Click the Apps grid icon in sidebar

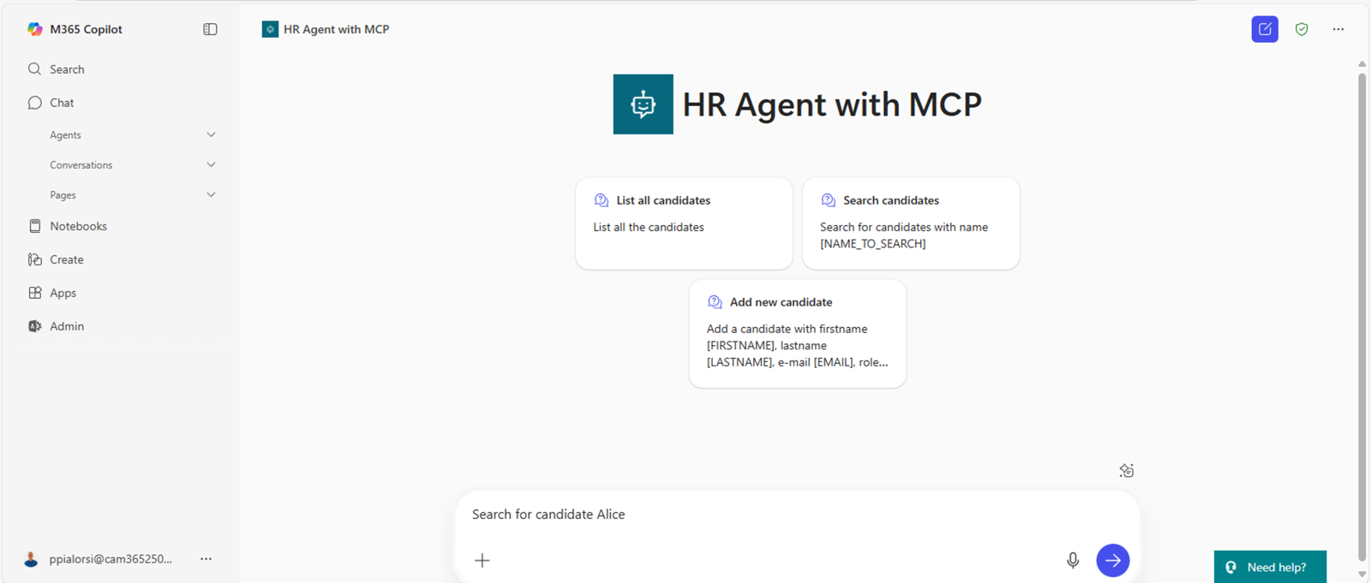tap(34, 293)
